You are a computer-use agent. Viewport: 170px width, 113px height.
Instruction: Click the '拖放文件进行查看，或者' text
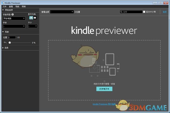104,84
